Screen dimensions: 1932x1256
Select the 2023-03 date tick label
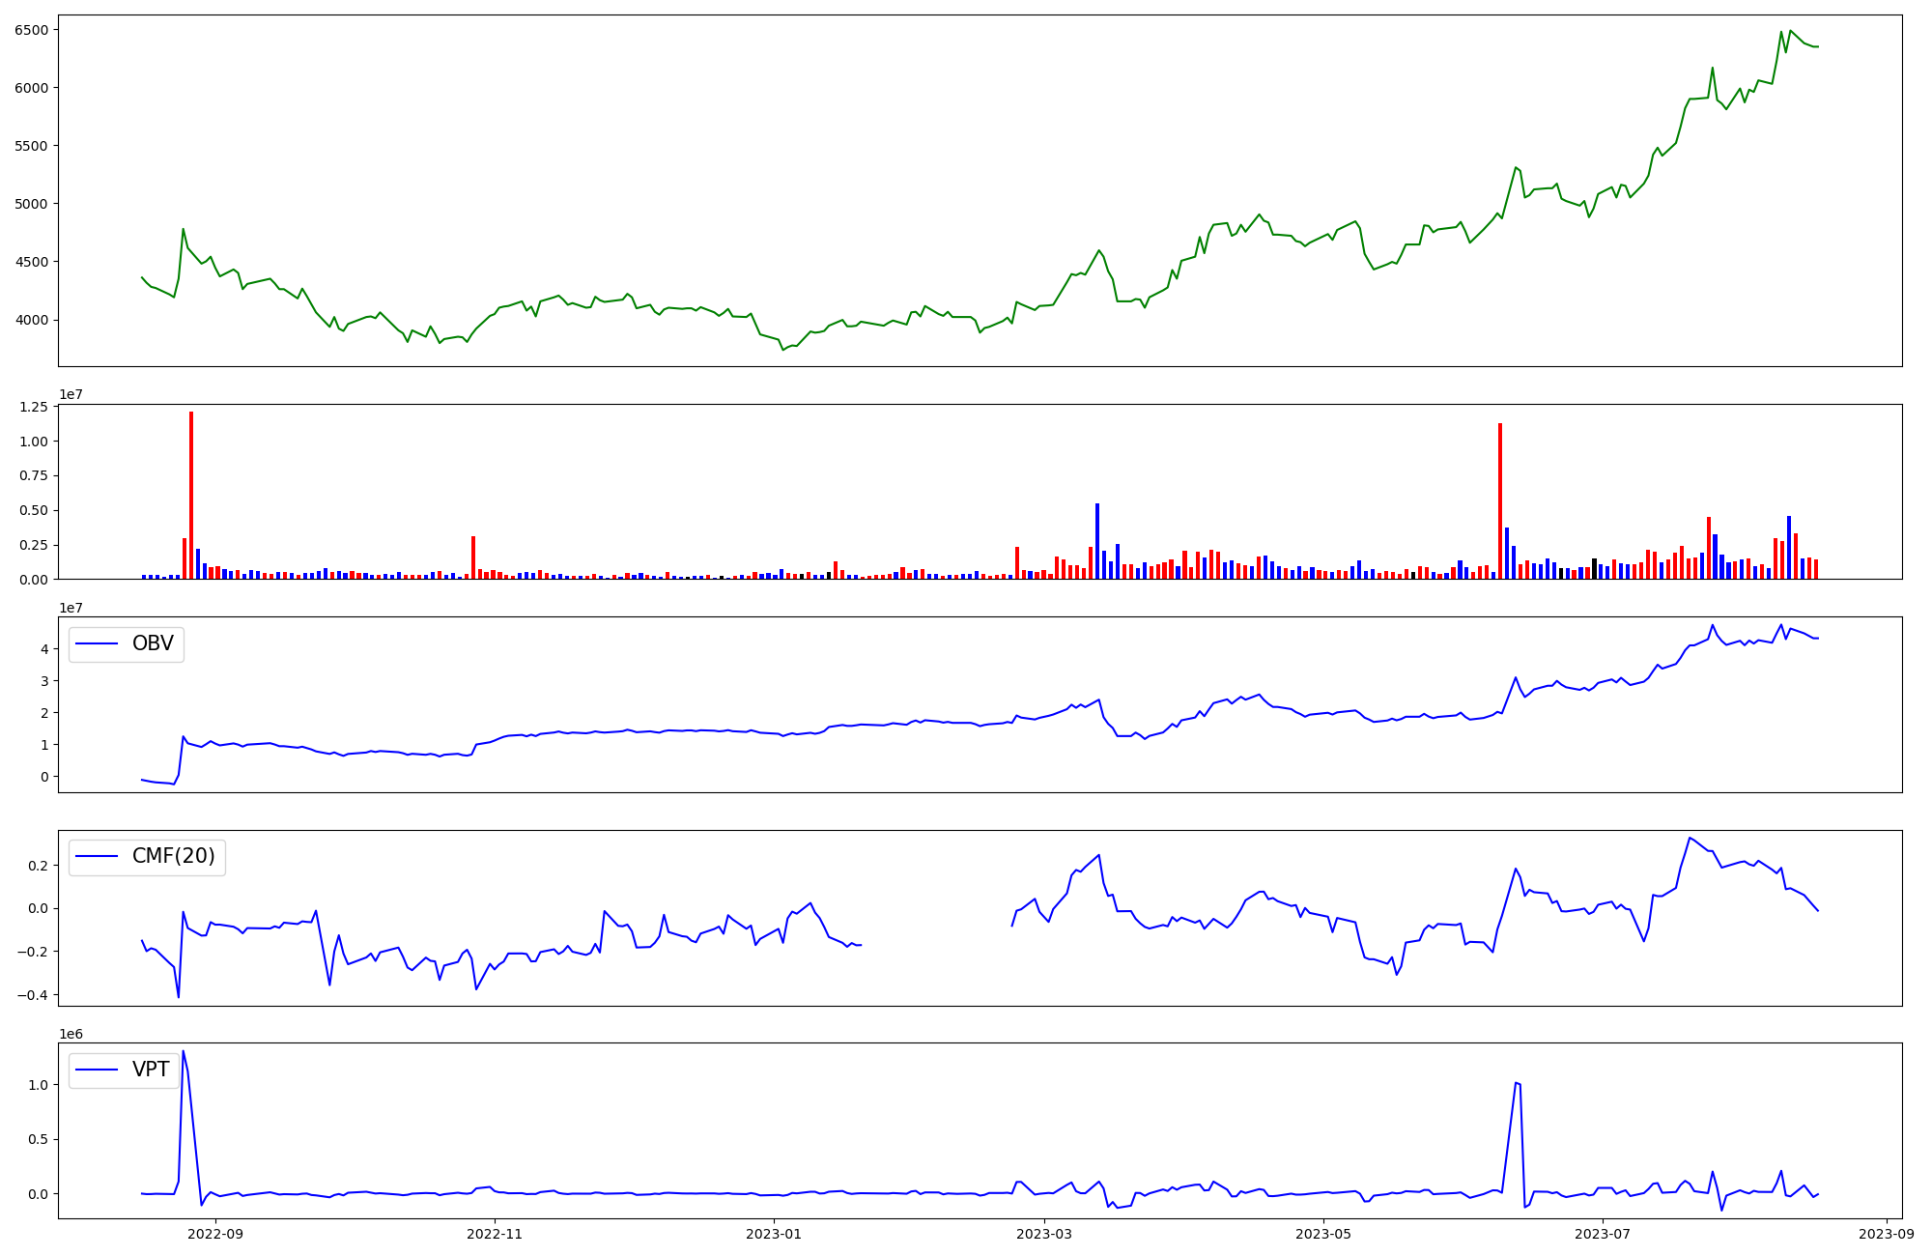[1044, 1234]
